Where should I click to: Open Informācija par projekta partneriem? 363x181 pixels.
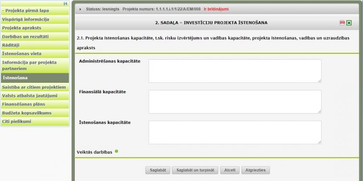34,66
